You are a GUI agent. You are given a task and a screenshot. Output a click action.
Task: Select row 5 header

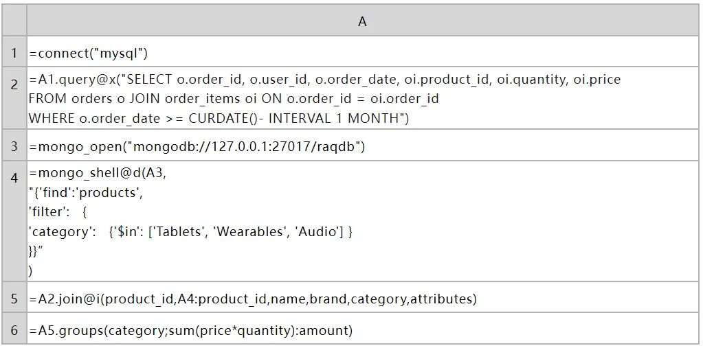[x=14, y=299]
